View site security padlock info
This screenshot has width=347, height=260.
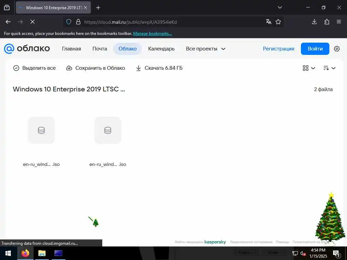[78, 22]
